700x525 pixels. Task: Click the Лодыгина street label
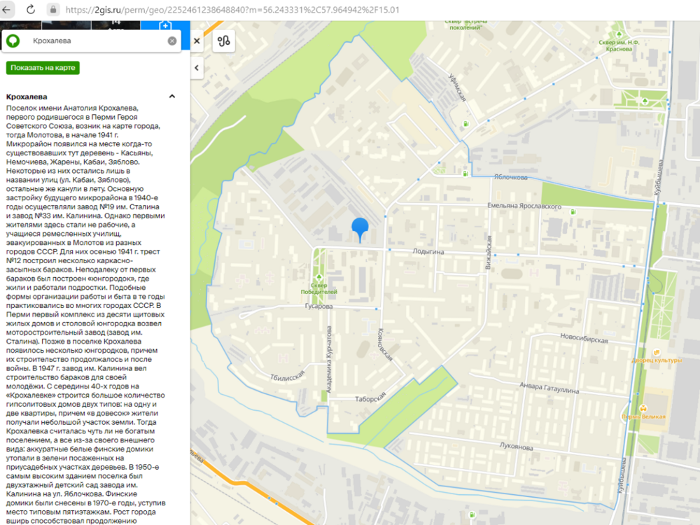coord(428,251)
